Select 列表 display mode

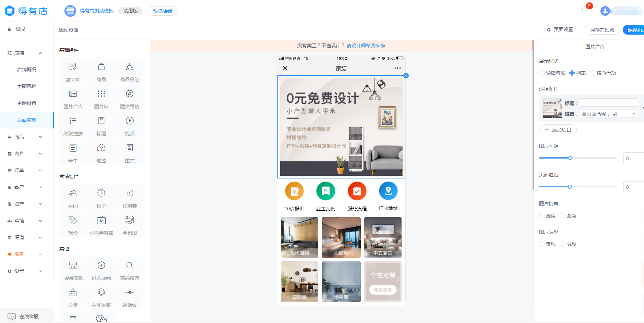(x=577, y=73)
